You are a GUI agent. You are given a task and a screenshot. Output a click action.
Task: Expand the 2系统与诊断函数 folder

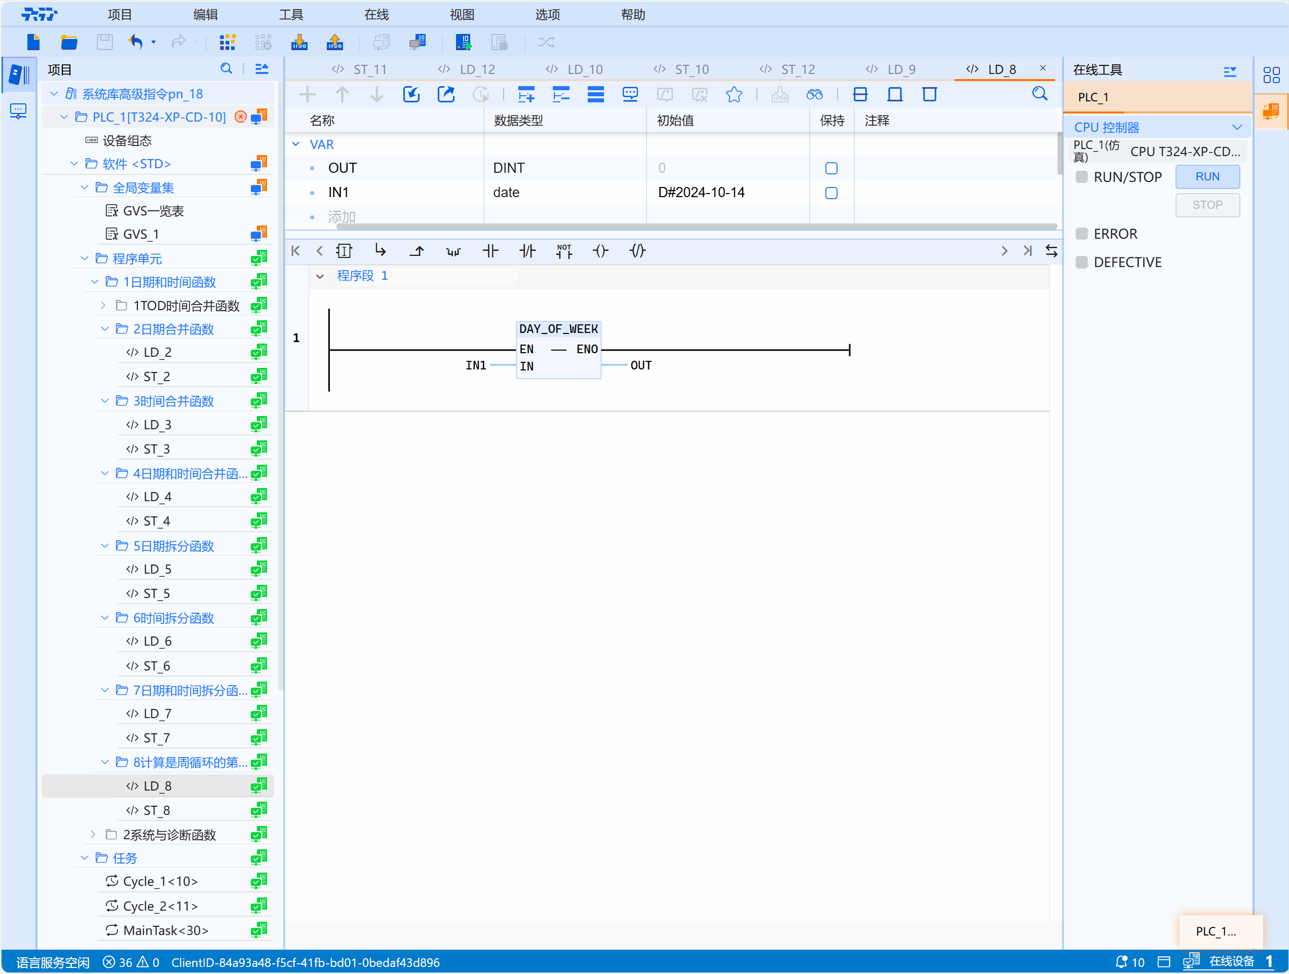[93, 835]
